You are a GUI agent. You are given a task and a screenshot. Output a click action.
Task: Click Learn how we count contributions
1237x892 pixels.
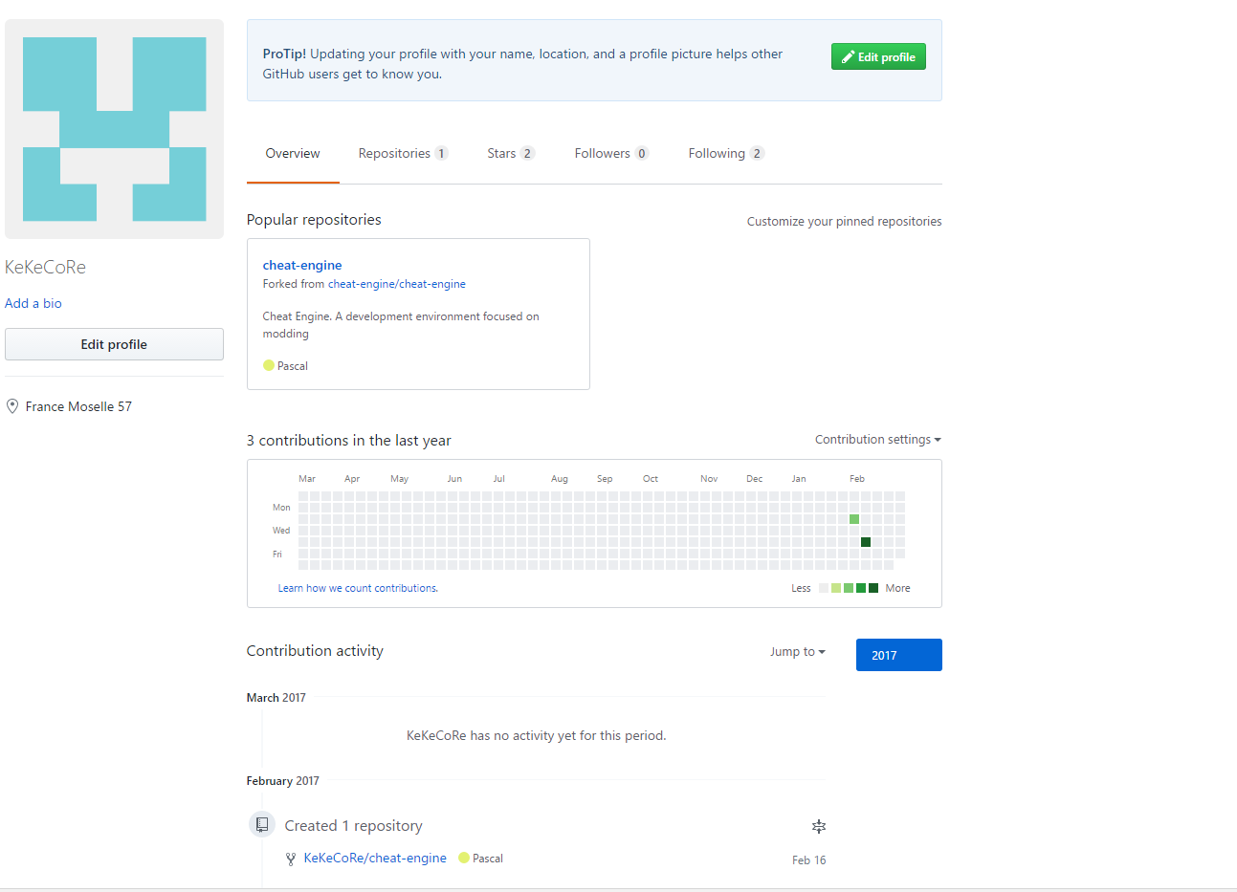coord(358,588)
